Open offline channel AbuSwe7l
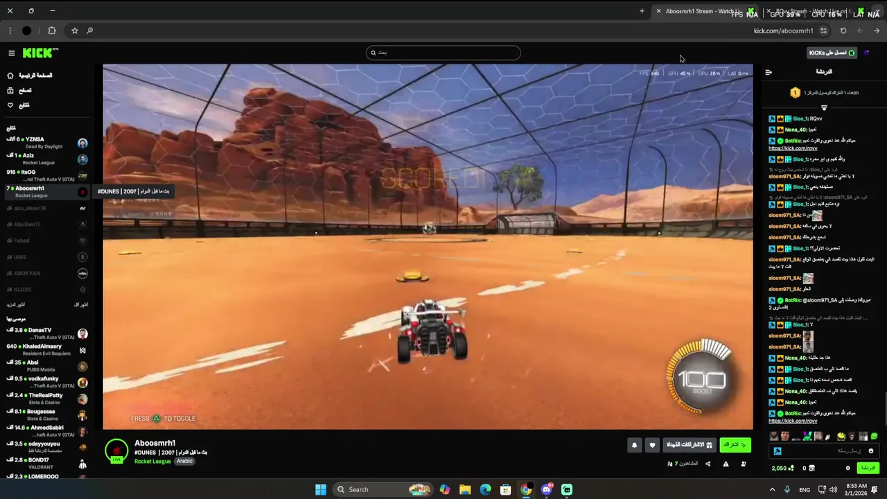Screen dimensions: 887x499 pos(46,224)
